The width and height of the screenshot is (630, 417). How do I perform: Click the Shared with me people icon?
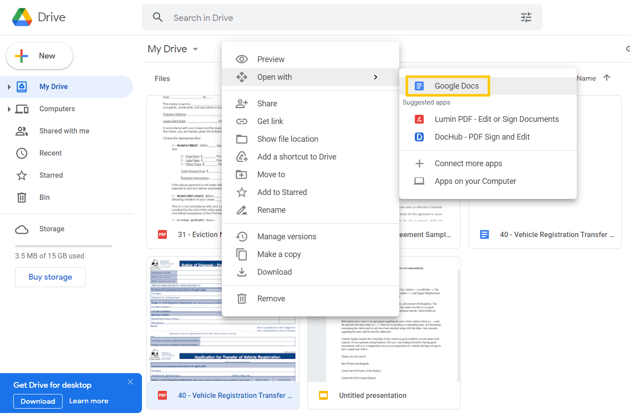pos(22,131)
